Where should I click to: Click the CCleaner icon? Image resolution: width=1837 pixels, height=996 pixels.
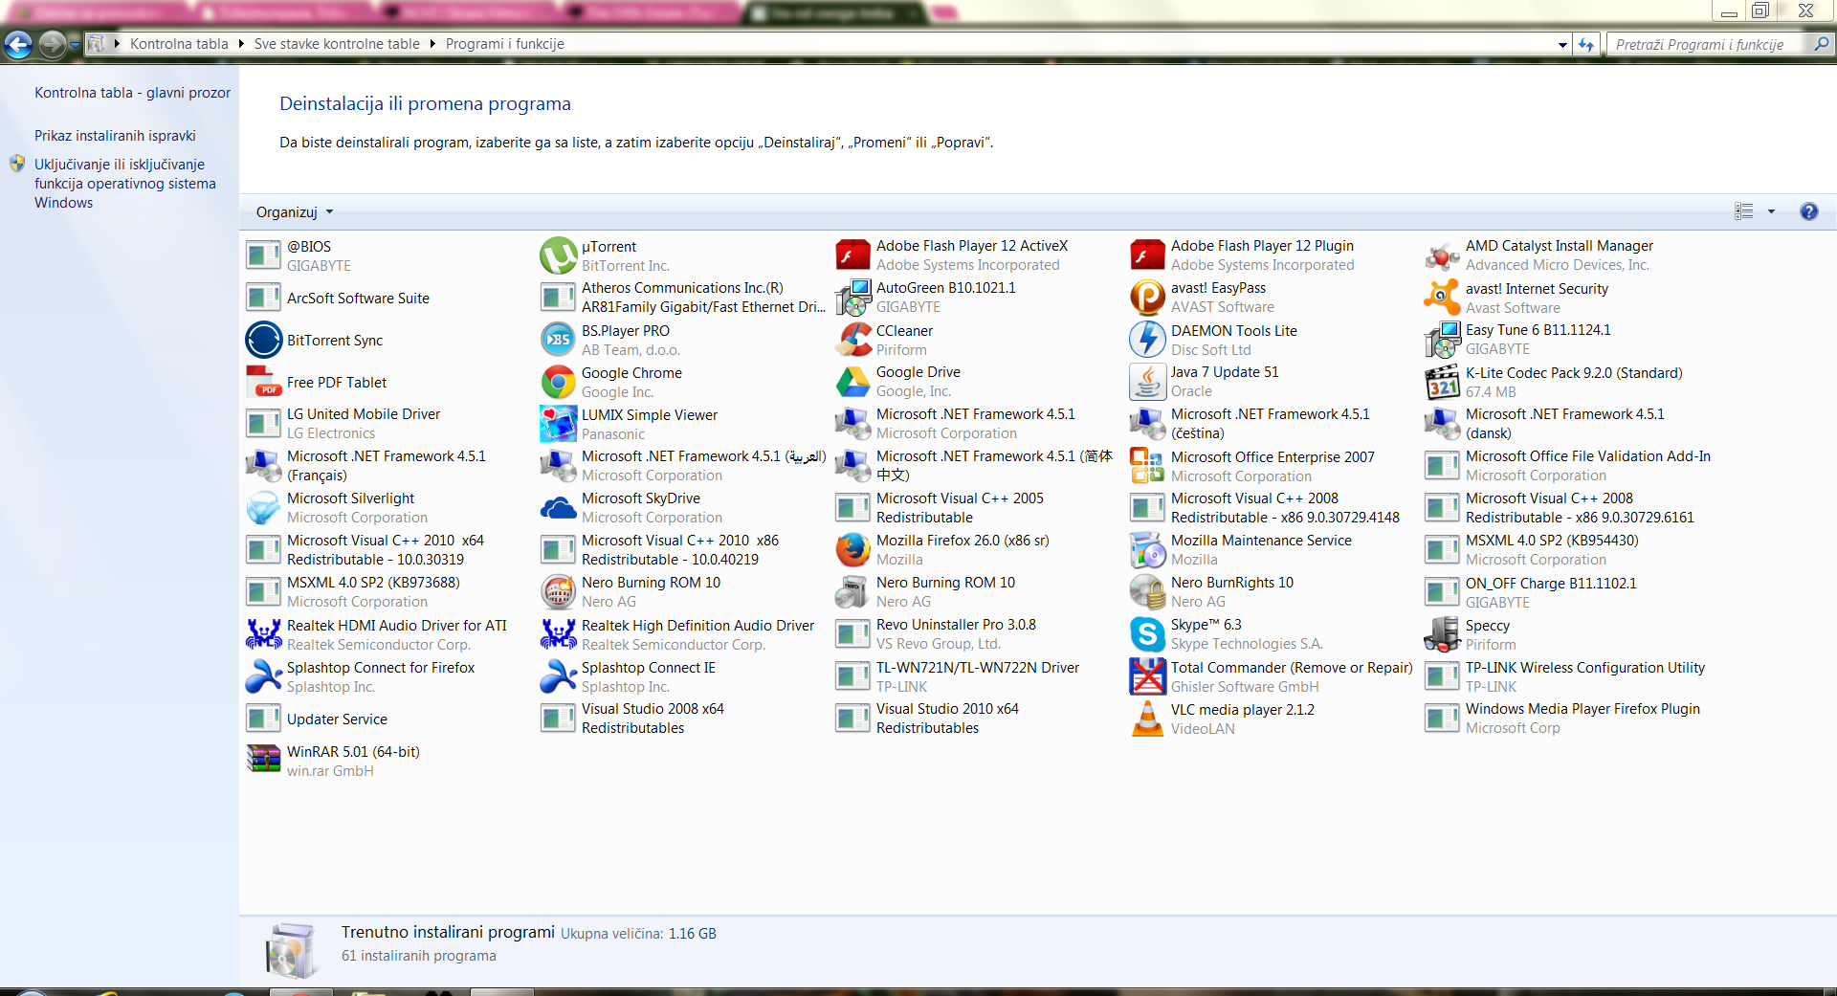point(852,340)
